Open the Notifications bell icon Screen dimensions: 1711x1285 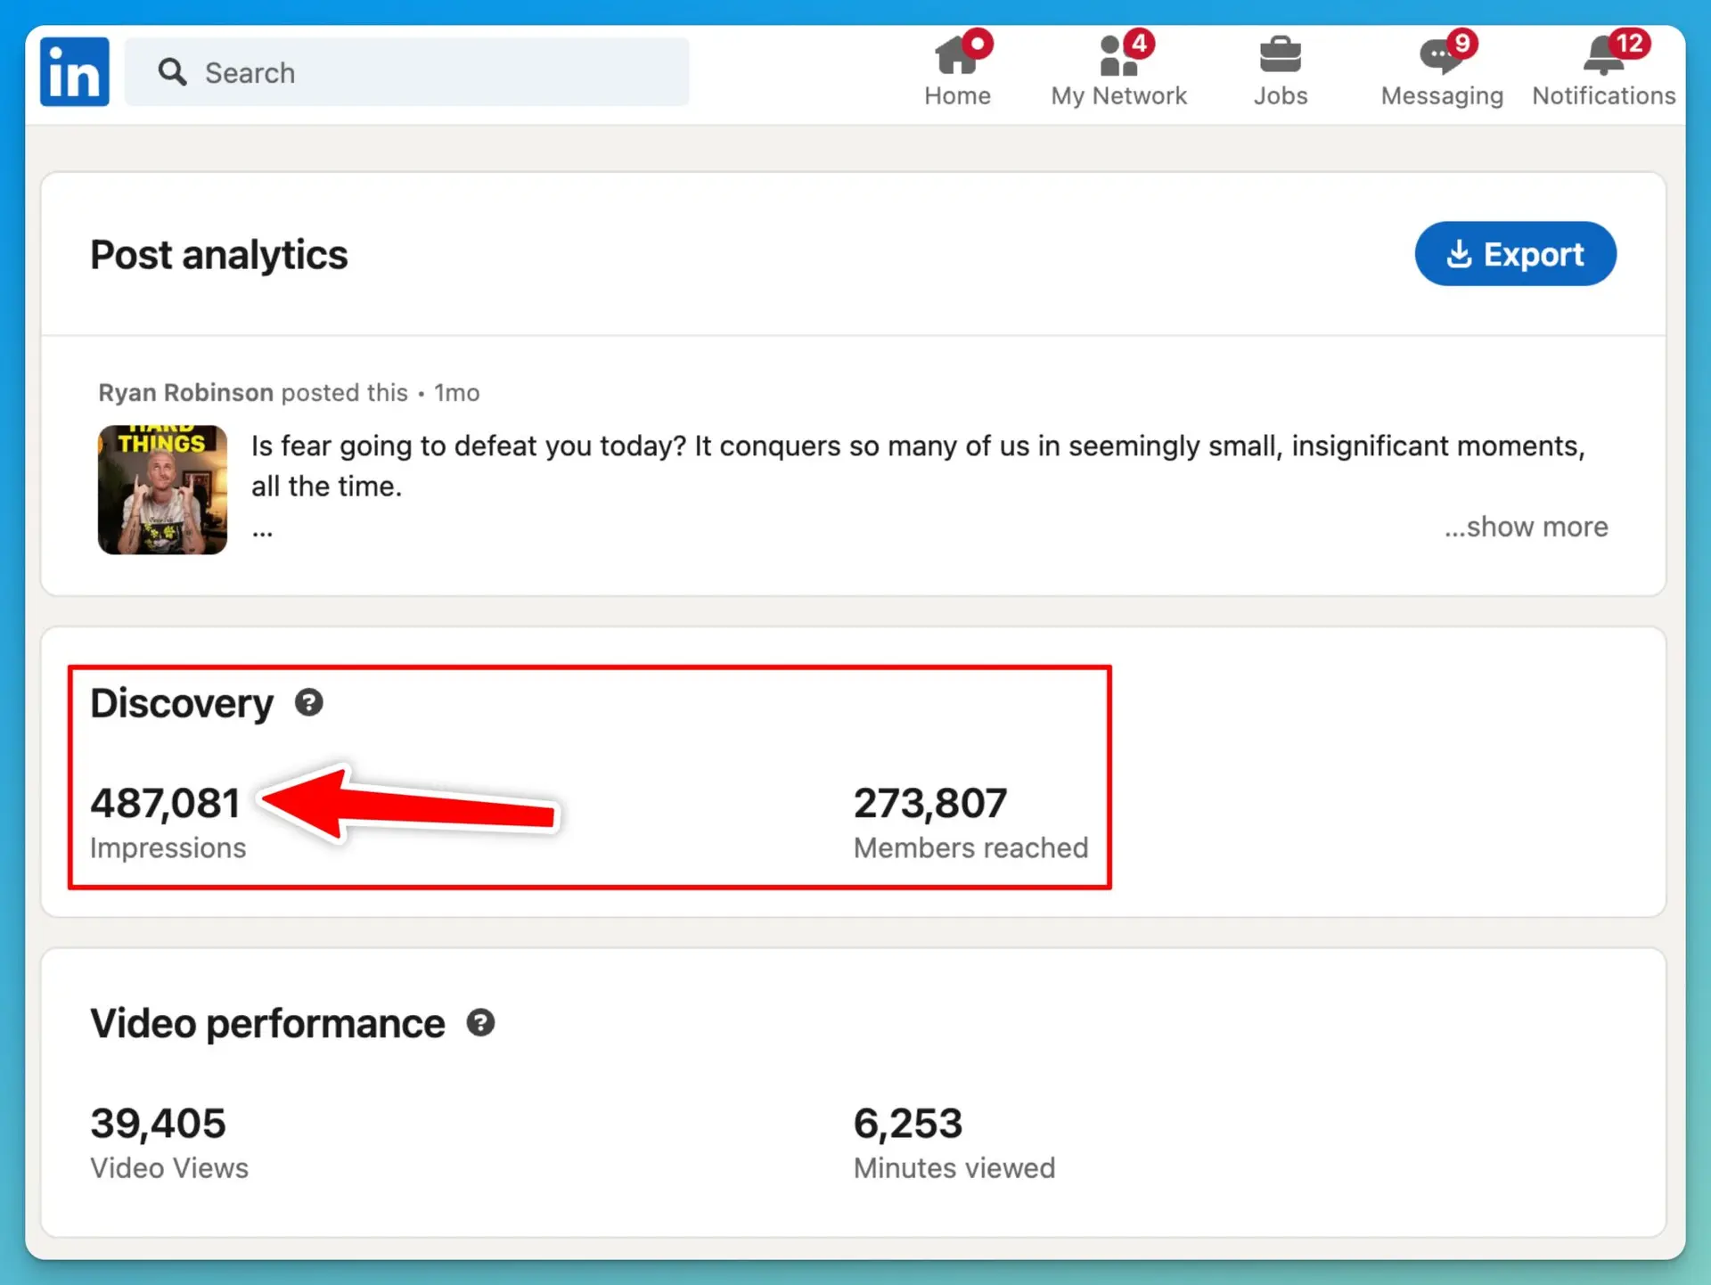pos(1600,55)
